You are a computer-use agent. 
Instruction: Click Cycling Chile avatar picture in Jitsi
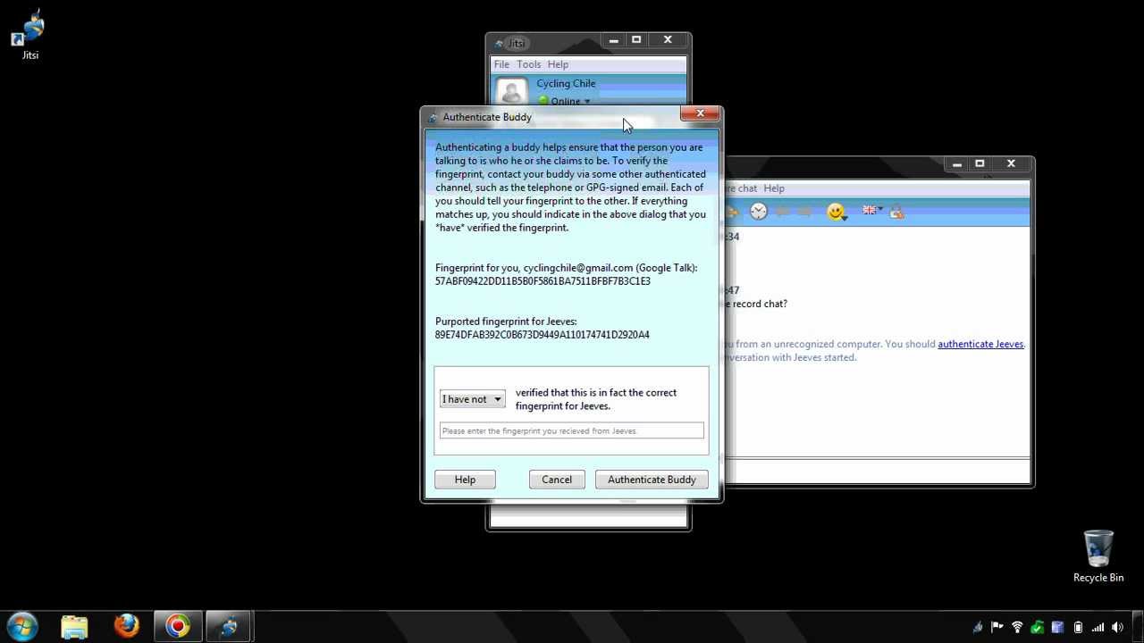(512, 91)
